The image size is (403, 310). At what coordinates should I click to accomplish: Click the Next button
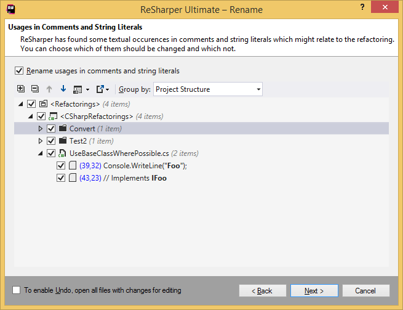pos(314,291)
